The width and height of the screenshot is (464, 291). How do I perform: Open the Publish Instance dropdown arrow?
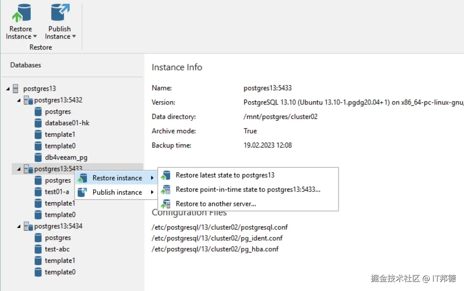click(74, 37)
